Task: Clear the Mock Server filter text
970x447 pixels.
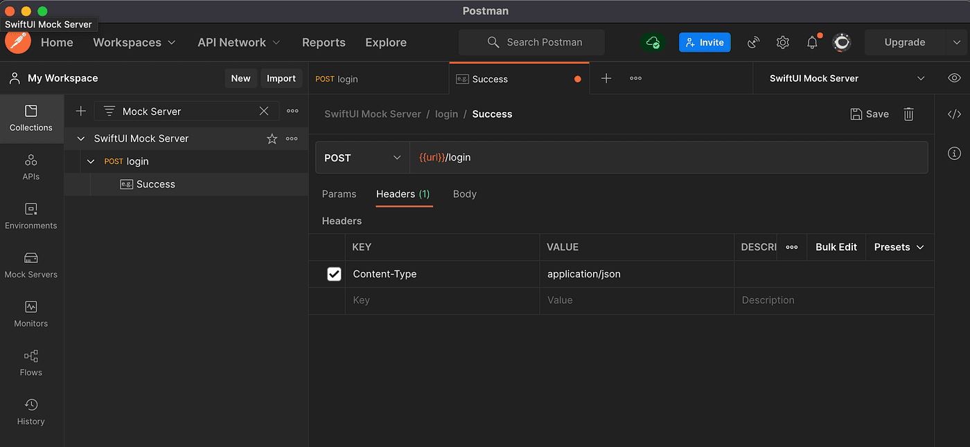Action: (264, 111)
